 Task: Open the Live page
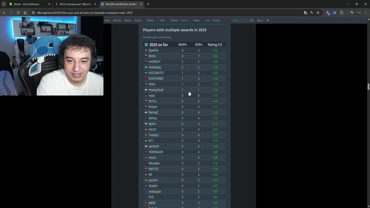click(x=207, y=21)
